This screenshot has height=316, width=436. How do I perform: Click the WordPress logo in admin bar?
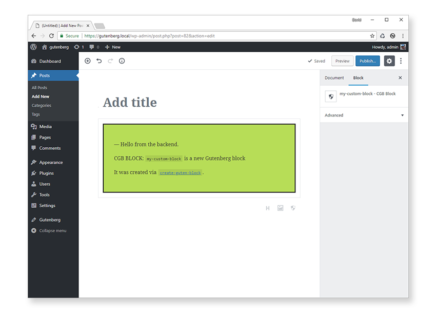coord(34,47)
